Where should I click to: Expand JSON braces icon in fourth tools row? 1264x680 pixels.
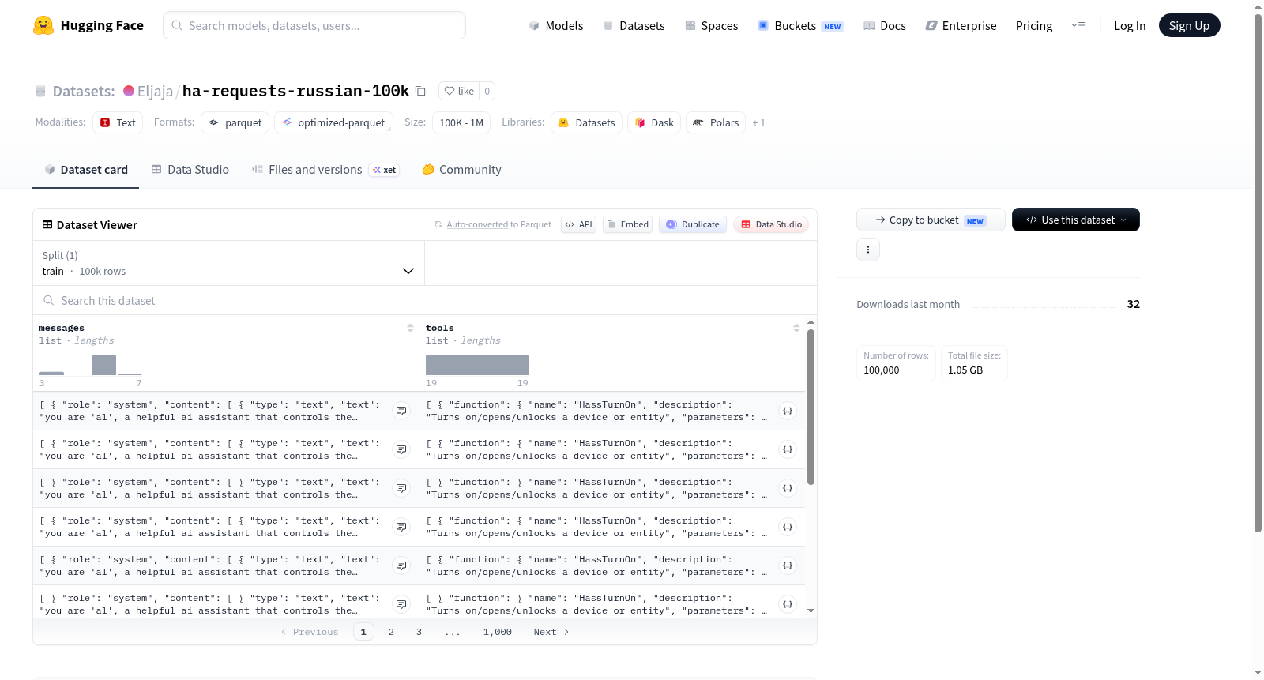[x=788, y=527]
